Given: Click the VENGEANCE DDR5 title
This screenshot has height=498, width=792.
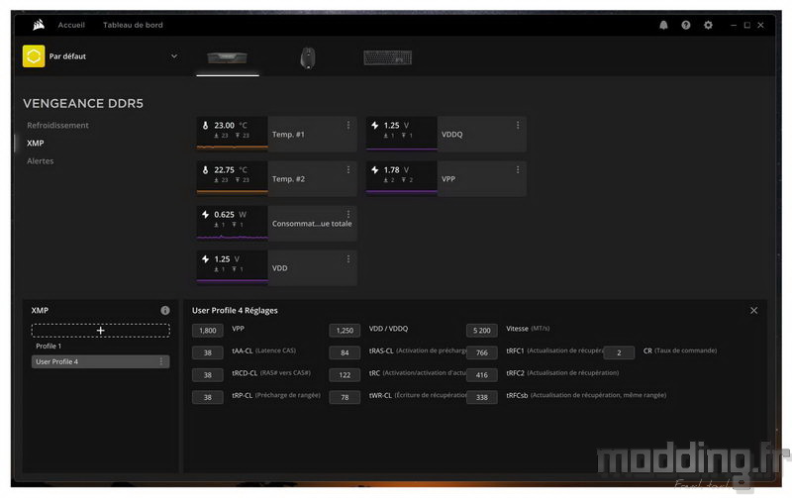Looking at the screenshot, I should pos(83,104).
